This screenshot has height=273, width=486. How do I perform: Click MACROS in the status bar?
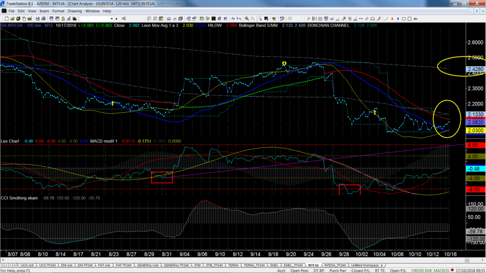(x=441, y=271)
